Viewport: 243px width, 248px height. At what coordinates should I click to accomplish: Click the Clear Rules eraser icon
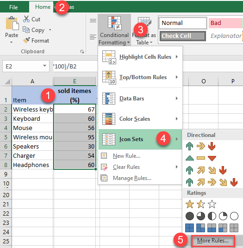click(x=104, y=167)
